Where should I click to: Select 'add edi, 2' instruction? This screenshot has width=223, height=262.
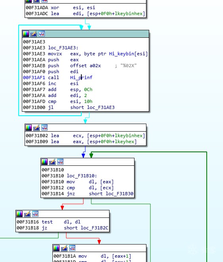coord(55,95)
